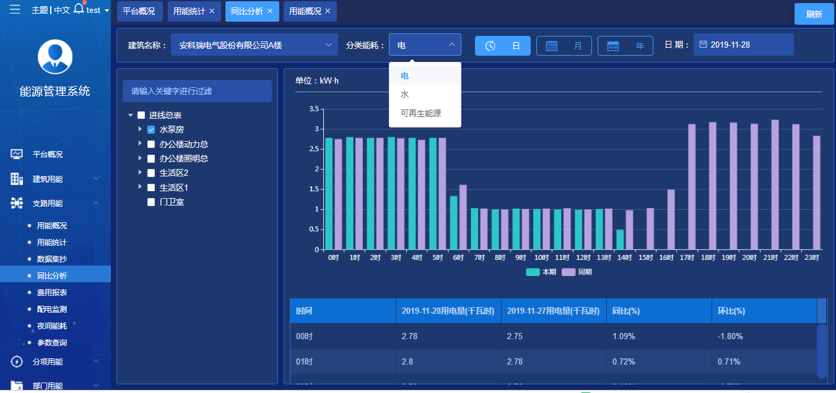This screenshot has width=836, height=393.
Task: Open 数据集抄 in sidebar
Action: 52,259
